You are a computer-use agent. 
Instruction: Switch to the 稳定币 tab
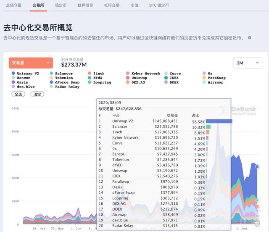click(61, 5)
